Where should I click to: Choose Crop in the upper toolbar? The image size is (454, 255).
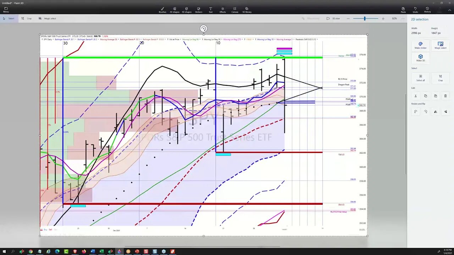tap(27, 18)
